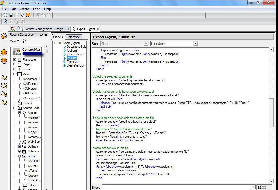This screenshot has width=278, height=190.
Task: Expand the Outlines tree node
Action: [x=19, y=146]
